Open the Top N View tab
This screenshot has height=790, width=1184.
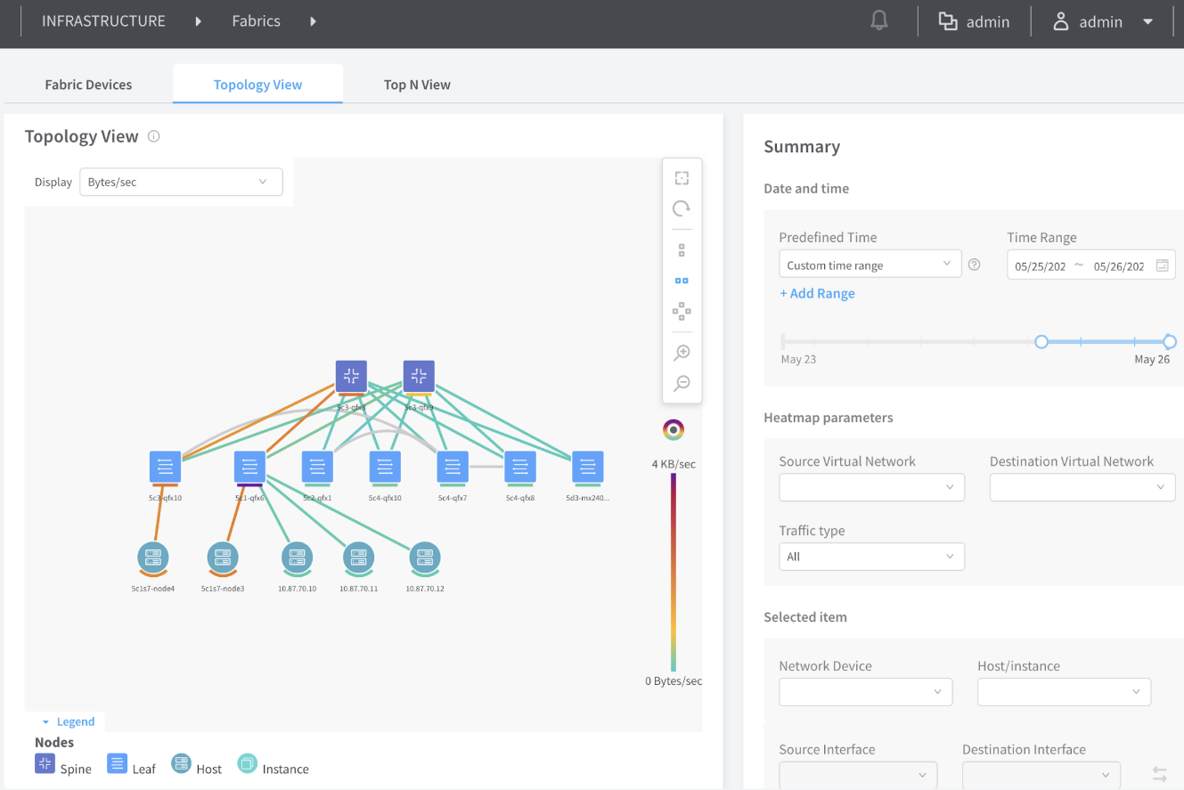417,85
